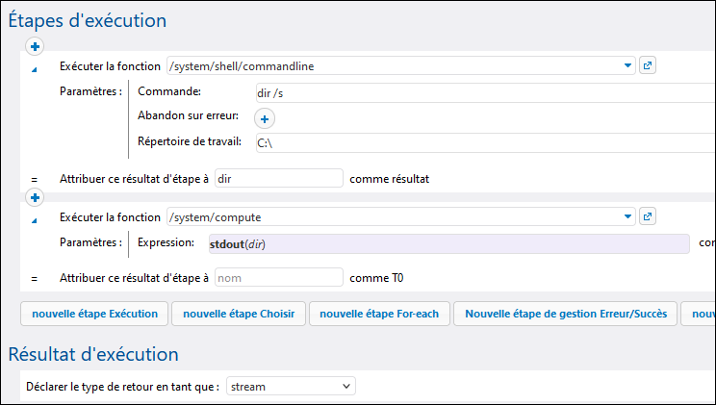Viewport: 716px width, 405px height.
Task: Click the Expression field with stdout(dir)
Action: (447, 244)
